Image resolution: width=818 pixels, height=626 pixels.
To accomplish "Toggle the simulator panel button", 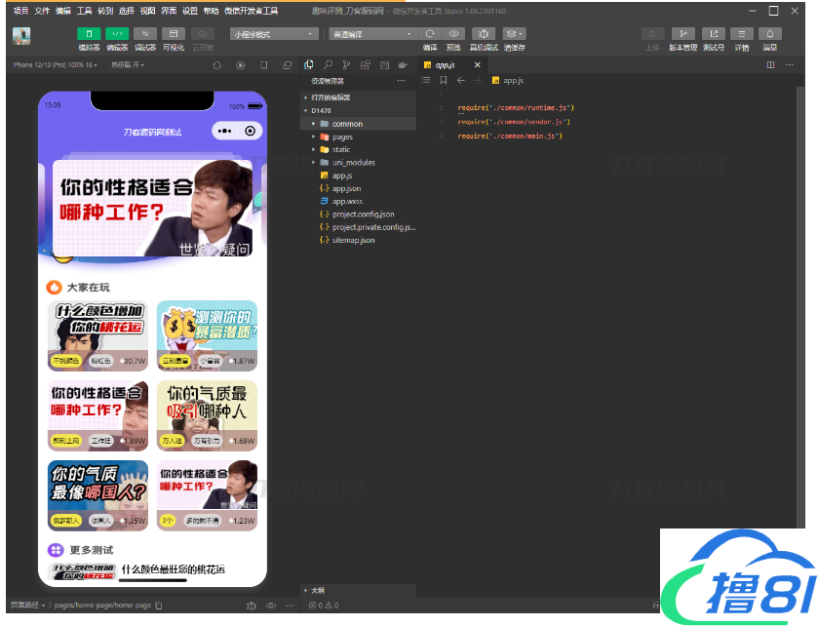I will [x=89, y=33].
